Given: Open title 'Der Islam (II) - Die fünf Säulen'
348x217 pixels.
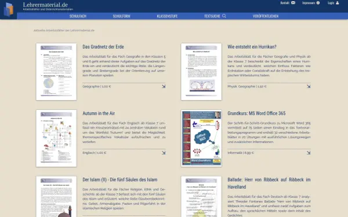Looking at the screenshot, I should [120, 179].
